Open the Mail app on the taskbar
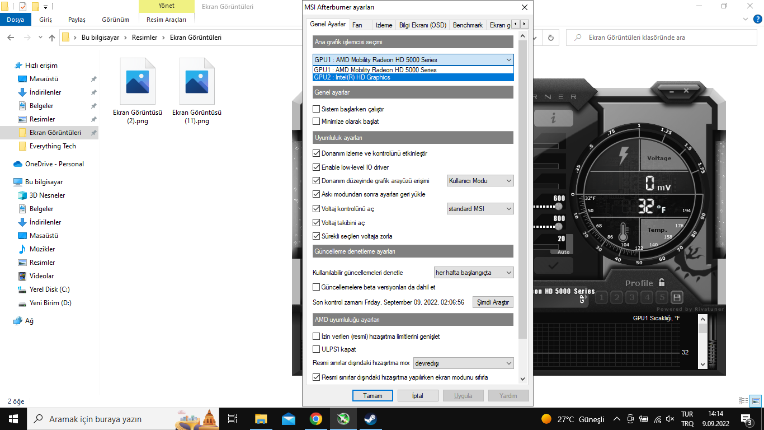This screenshot has height=430, width=764. [289, 419]
